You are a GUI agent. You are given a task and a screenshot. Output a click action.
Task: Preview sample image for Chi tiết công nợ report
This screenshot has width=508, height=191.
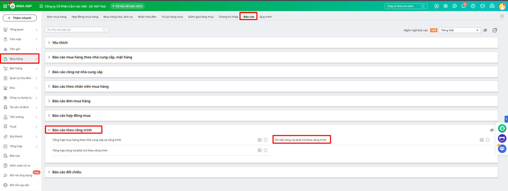click(x=482, y=140)
